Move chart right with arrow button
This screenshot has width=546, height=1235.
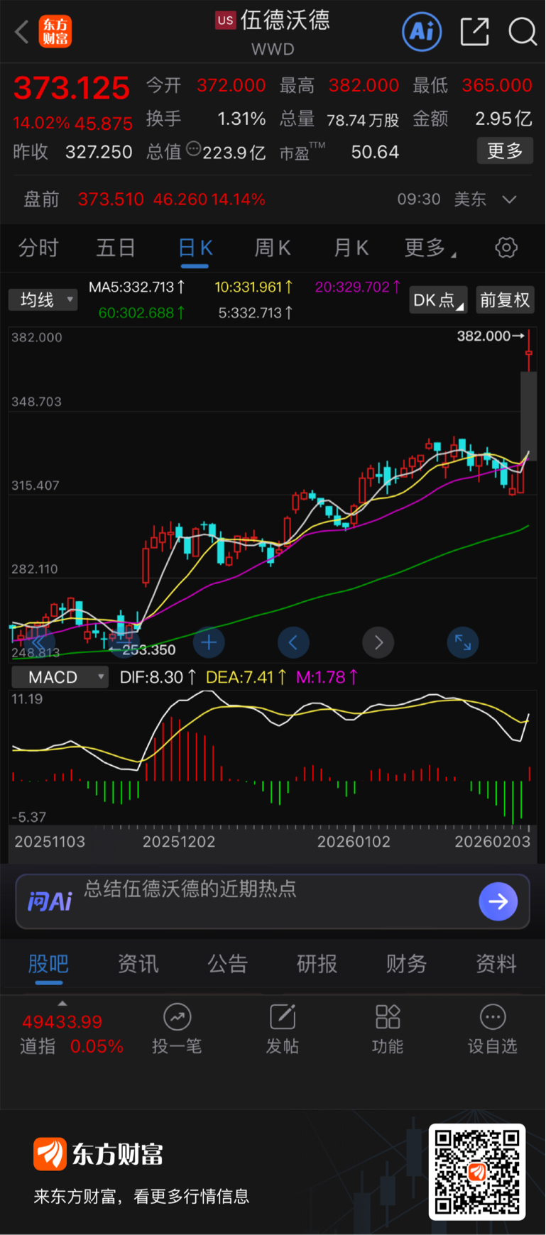(x=378, y=643)
